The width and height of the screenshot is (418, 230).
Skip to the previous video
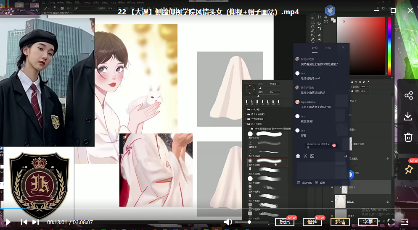pos(24,222)
